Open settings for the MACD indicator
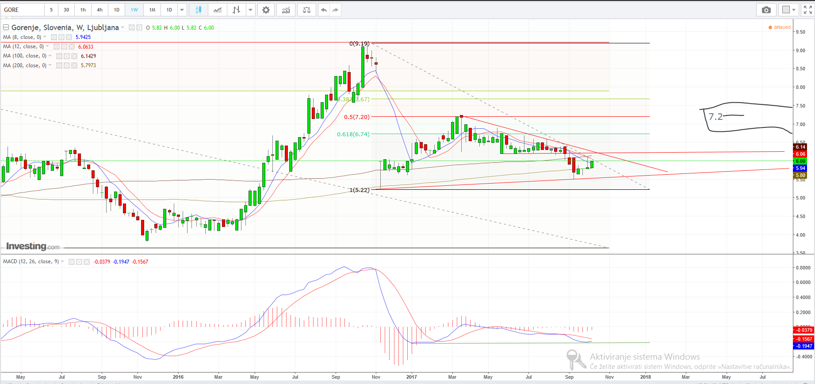Image resolution: width=815 pixels, height=384 pixels. click(x=79, y=262)
